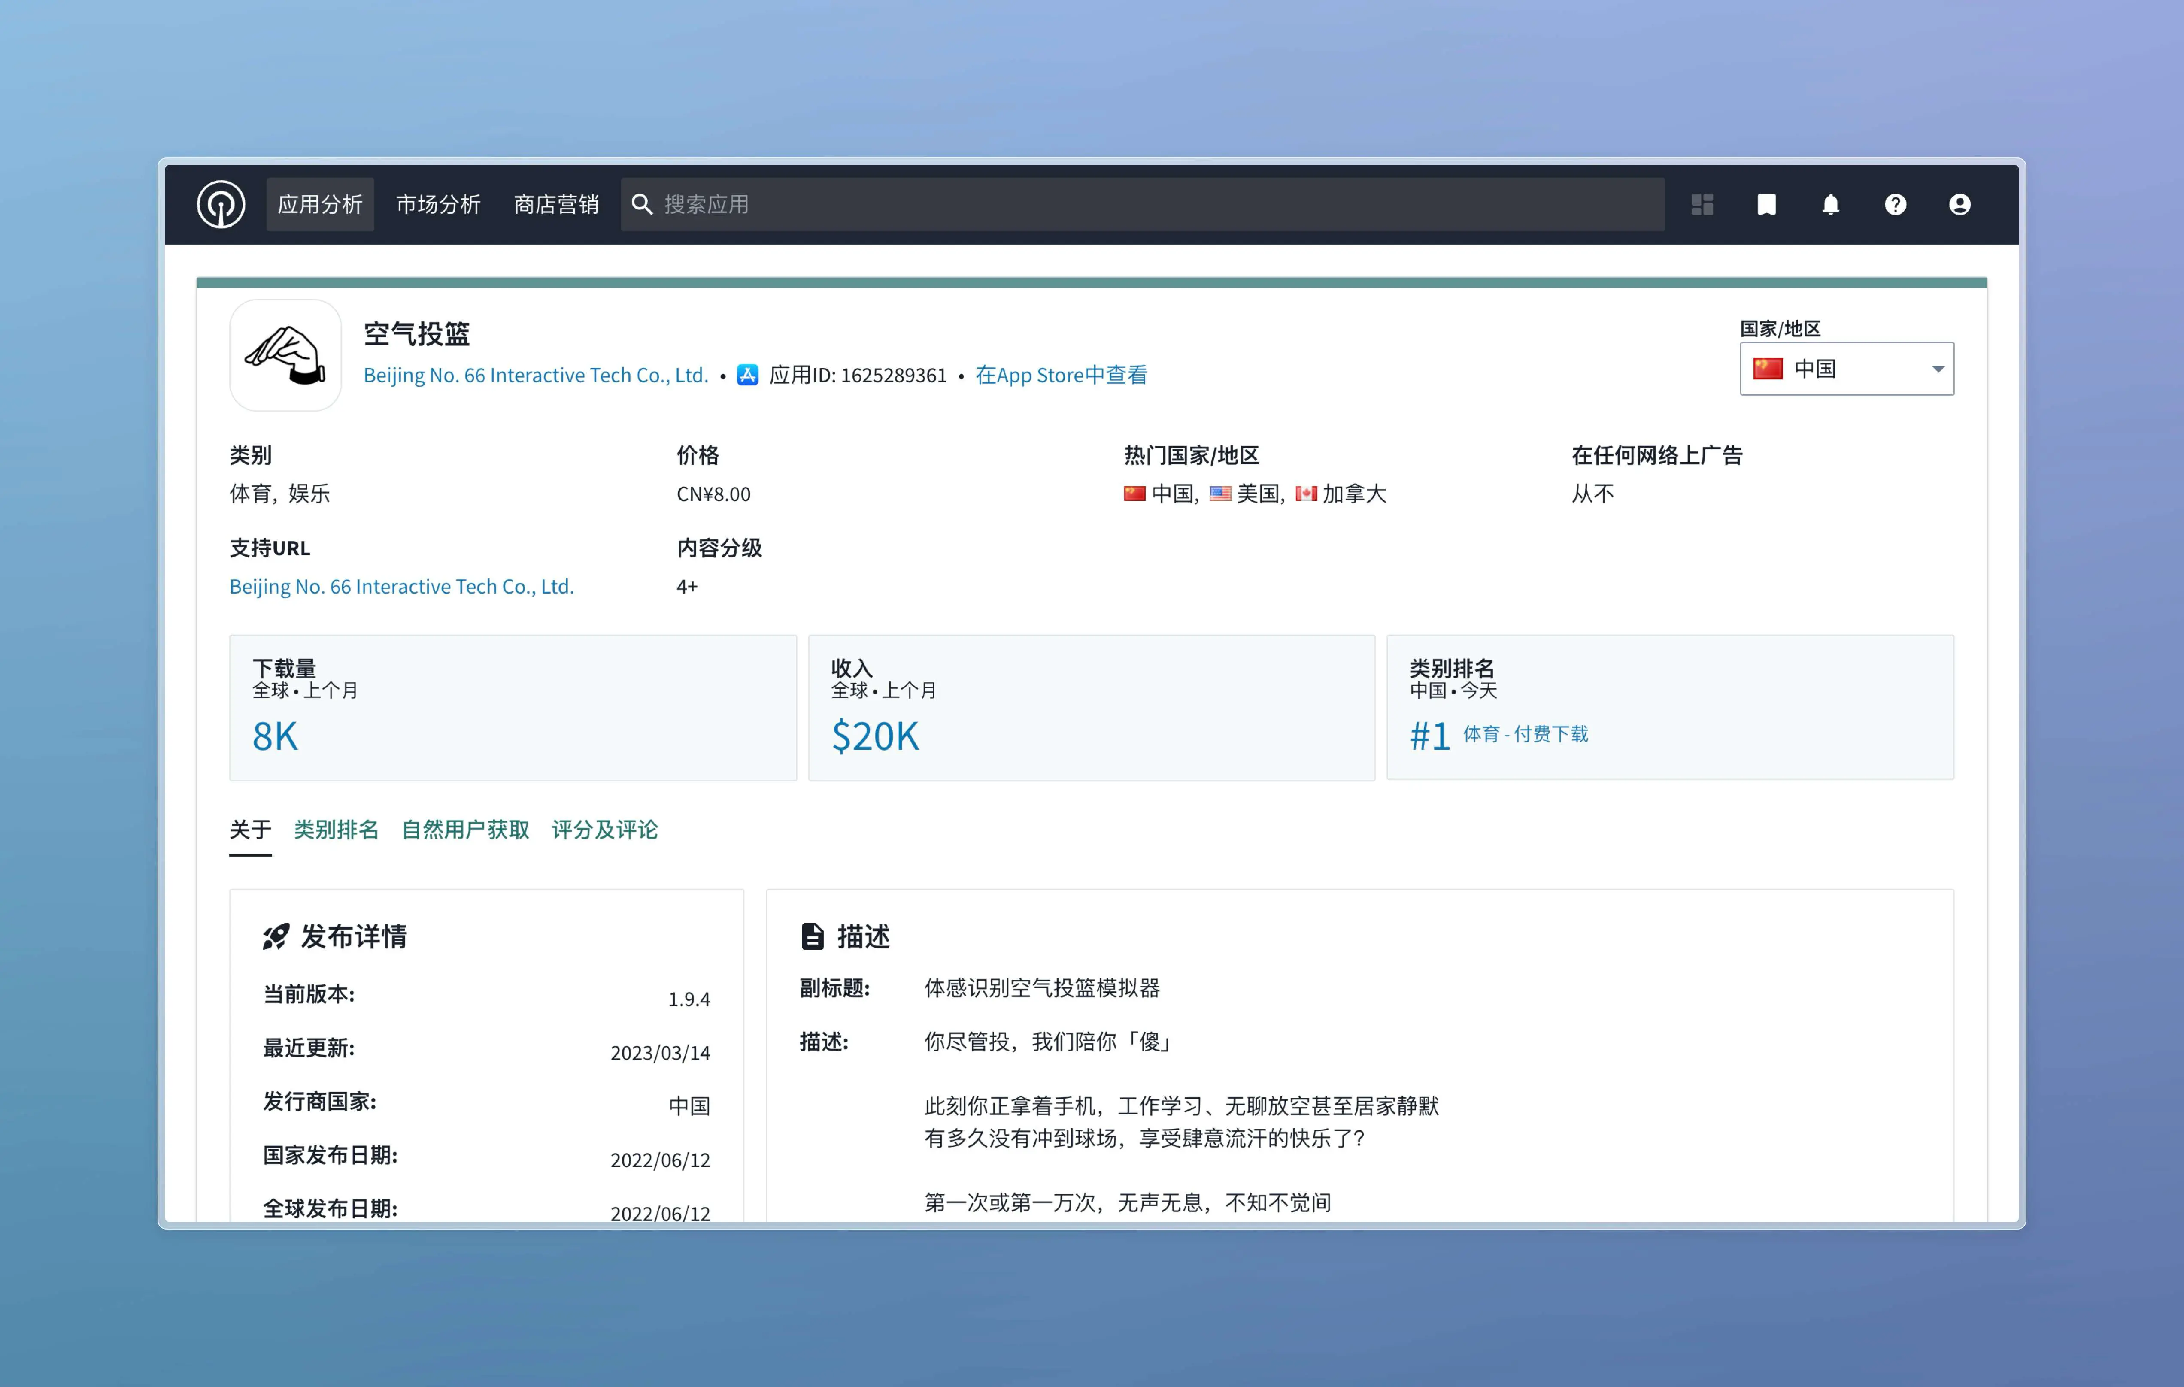Image resolution: width=2184 pixels, height=1387 pixels.
Task: Open publisher link Beijing No. 66 under title
Action: 536,376
